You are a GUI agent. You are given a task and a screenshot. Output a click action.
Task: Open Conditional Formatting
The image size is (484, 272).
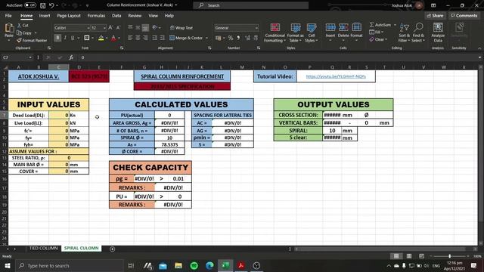coord(275,32)
